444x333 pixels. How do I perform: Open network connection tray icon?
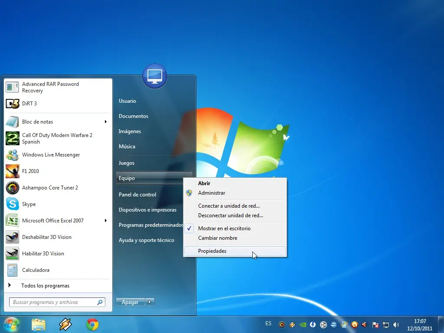[x=386, y=325]
